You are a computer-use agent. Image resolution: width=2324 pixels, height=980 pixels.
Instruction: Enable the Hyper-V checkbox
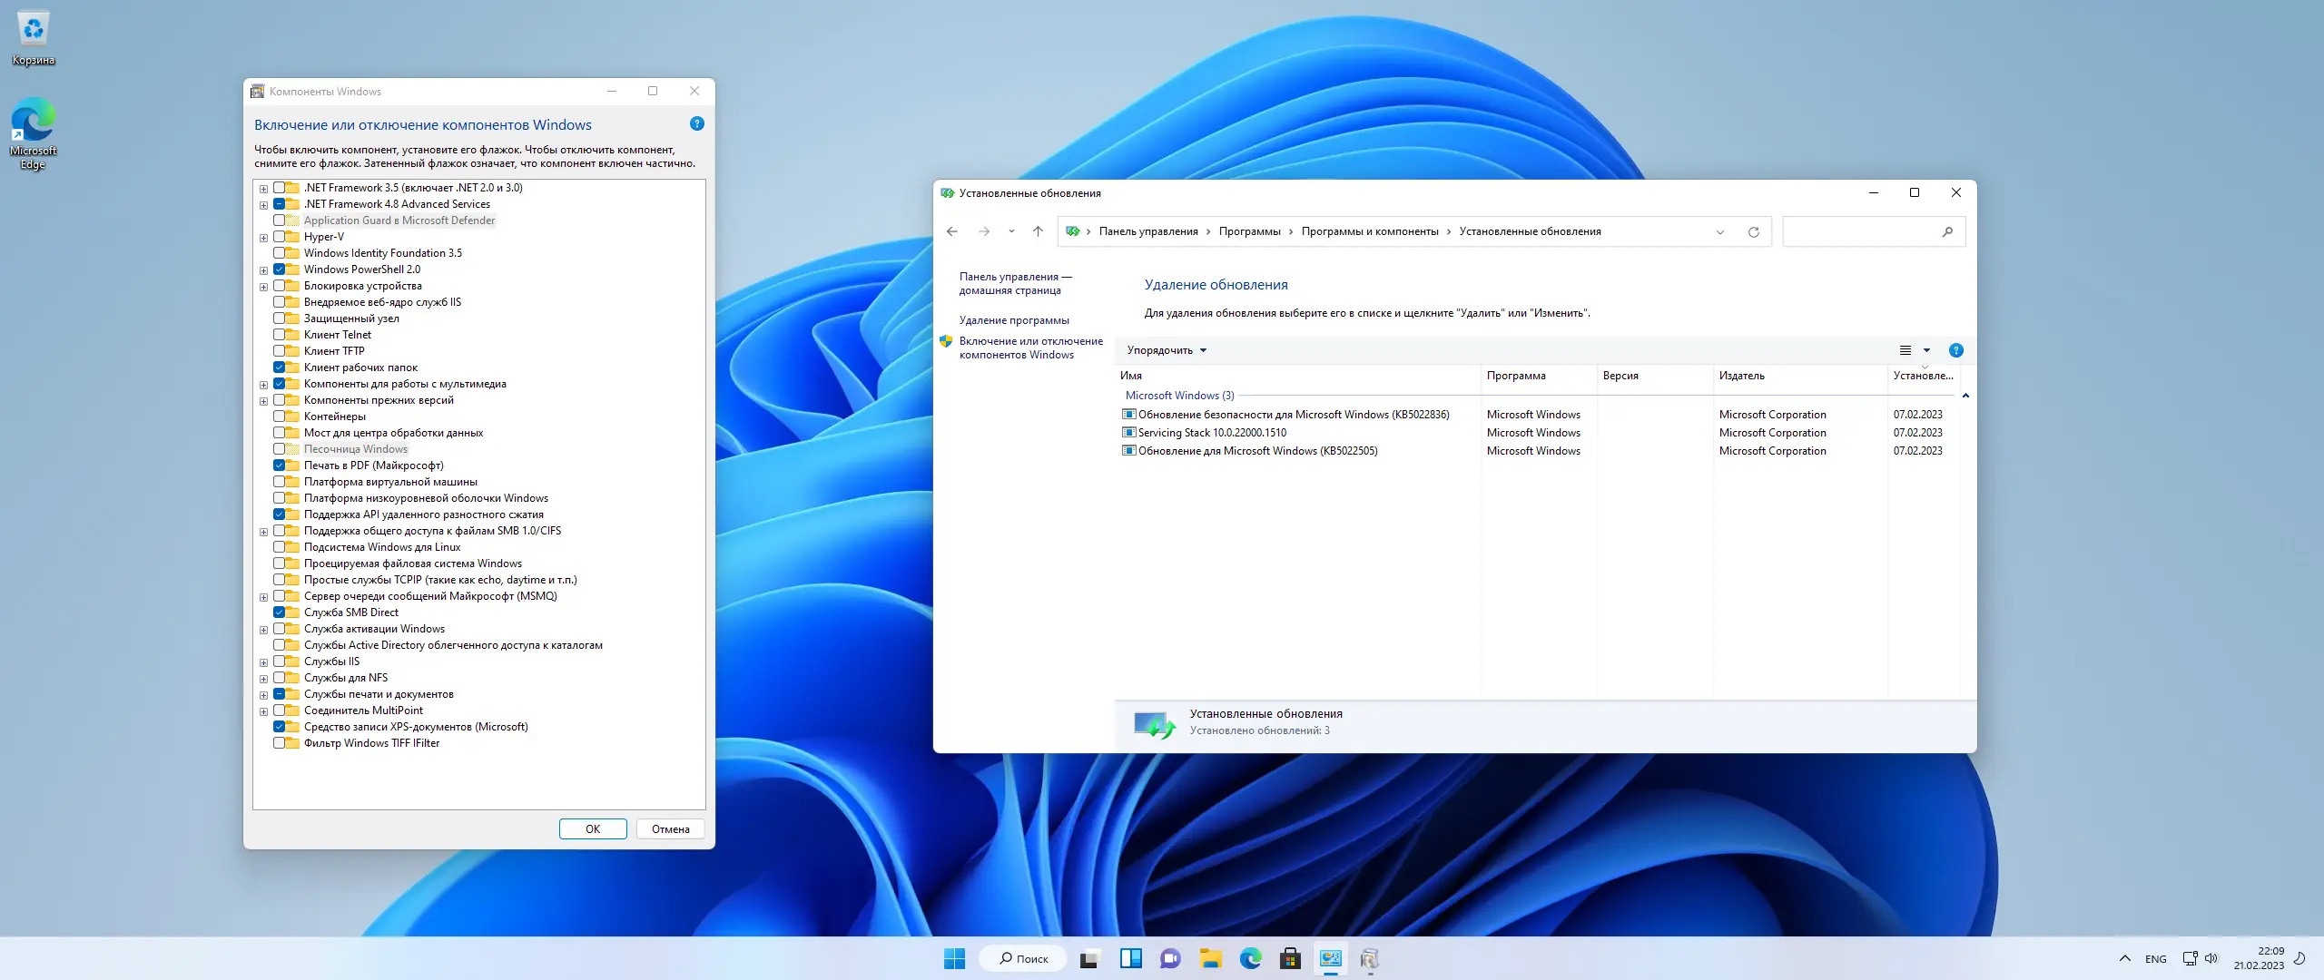tap(280, 237)
